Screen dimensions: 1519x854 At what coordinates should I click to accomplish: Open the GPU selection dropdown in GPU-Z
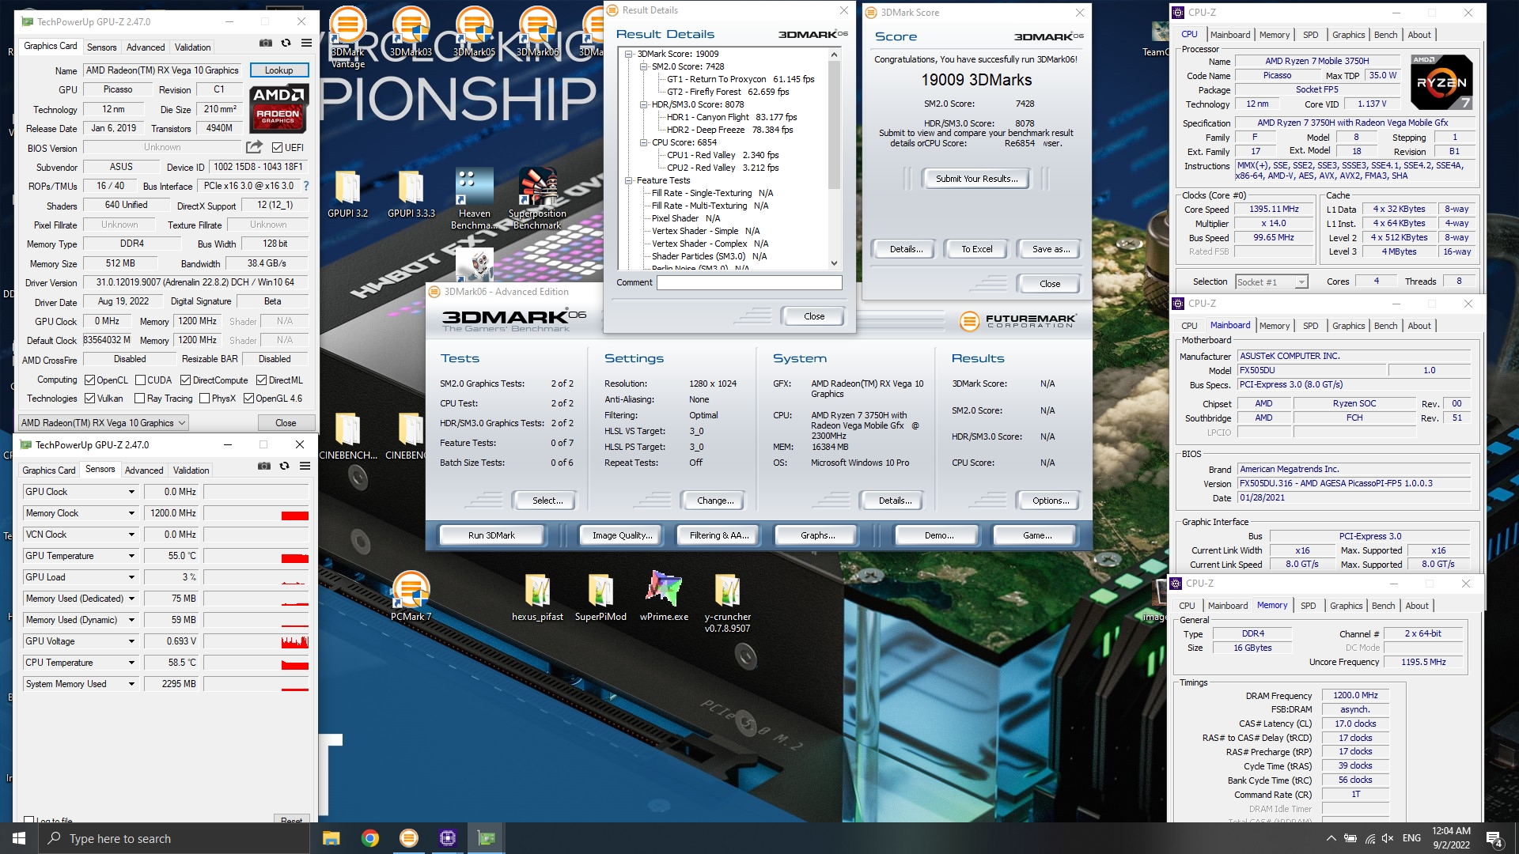coord(104,423)
